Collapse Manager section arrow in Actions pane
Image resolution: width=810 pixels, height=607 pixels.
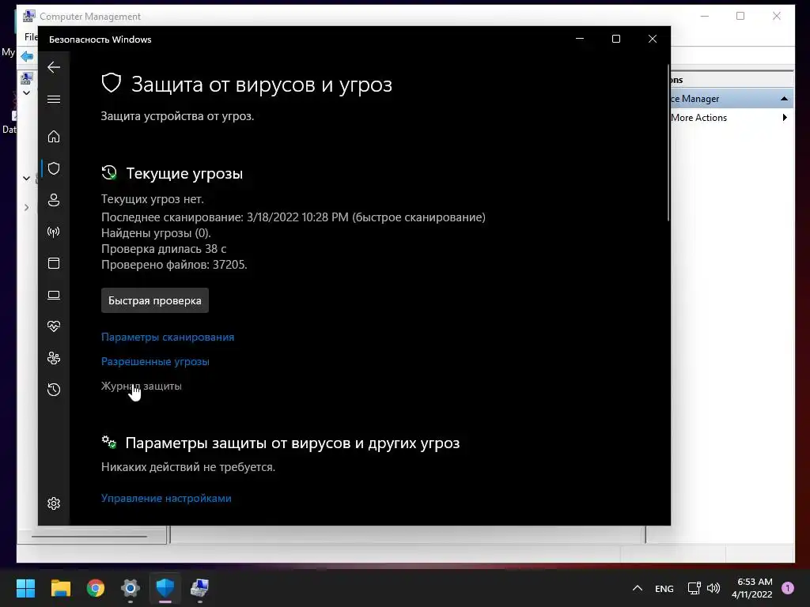click(x=784, y=99)
